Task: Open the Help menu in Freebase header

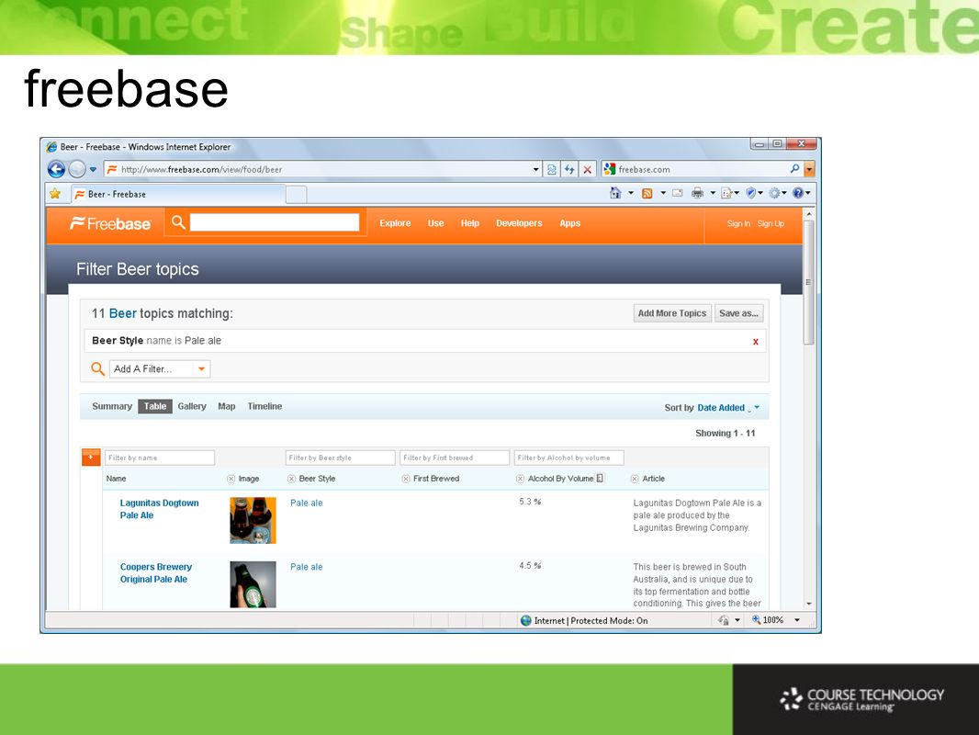Action: (x=470, y=223)
